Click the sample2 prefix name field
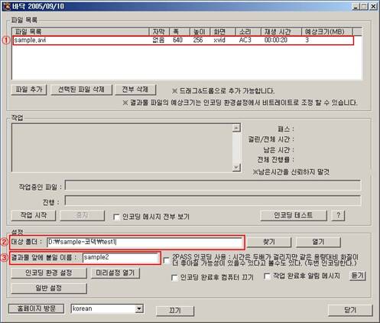The height and width of the screenshot is (323, 380). coord(121,258)
